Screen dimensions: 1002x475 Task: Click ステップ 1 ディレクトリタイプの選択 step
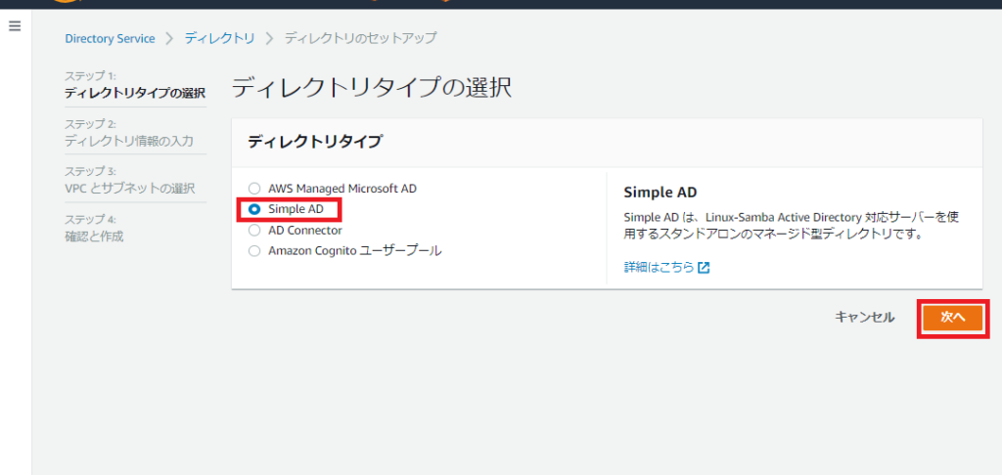click(x=135, y=85)
